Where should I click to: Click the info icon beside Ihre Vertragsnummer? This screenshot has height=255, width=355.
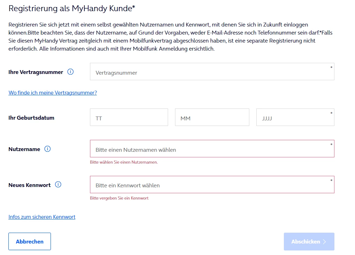tap(70, 72)
